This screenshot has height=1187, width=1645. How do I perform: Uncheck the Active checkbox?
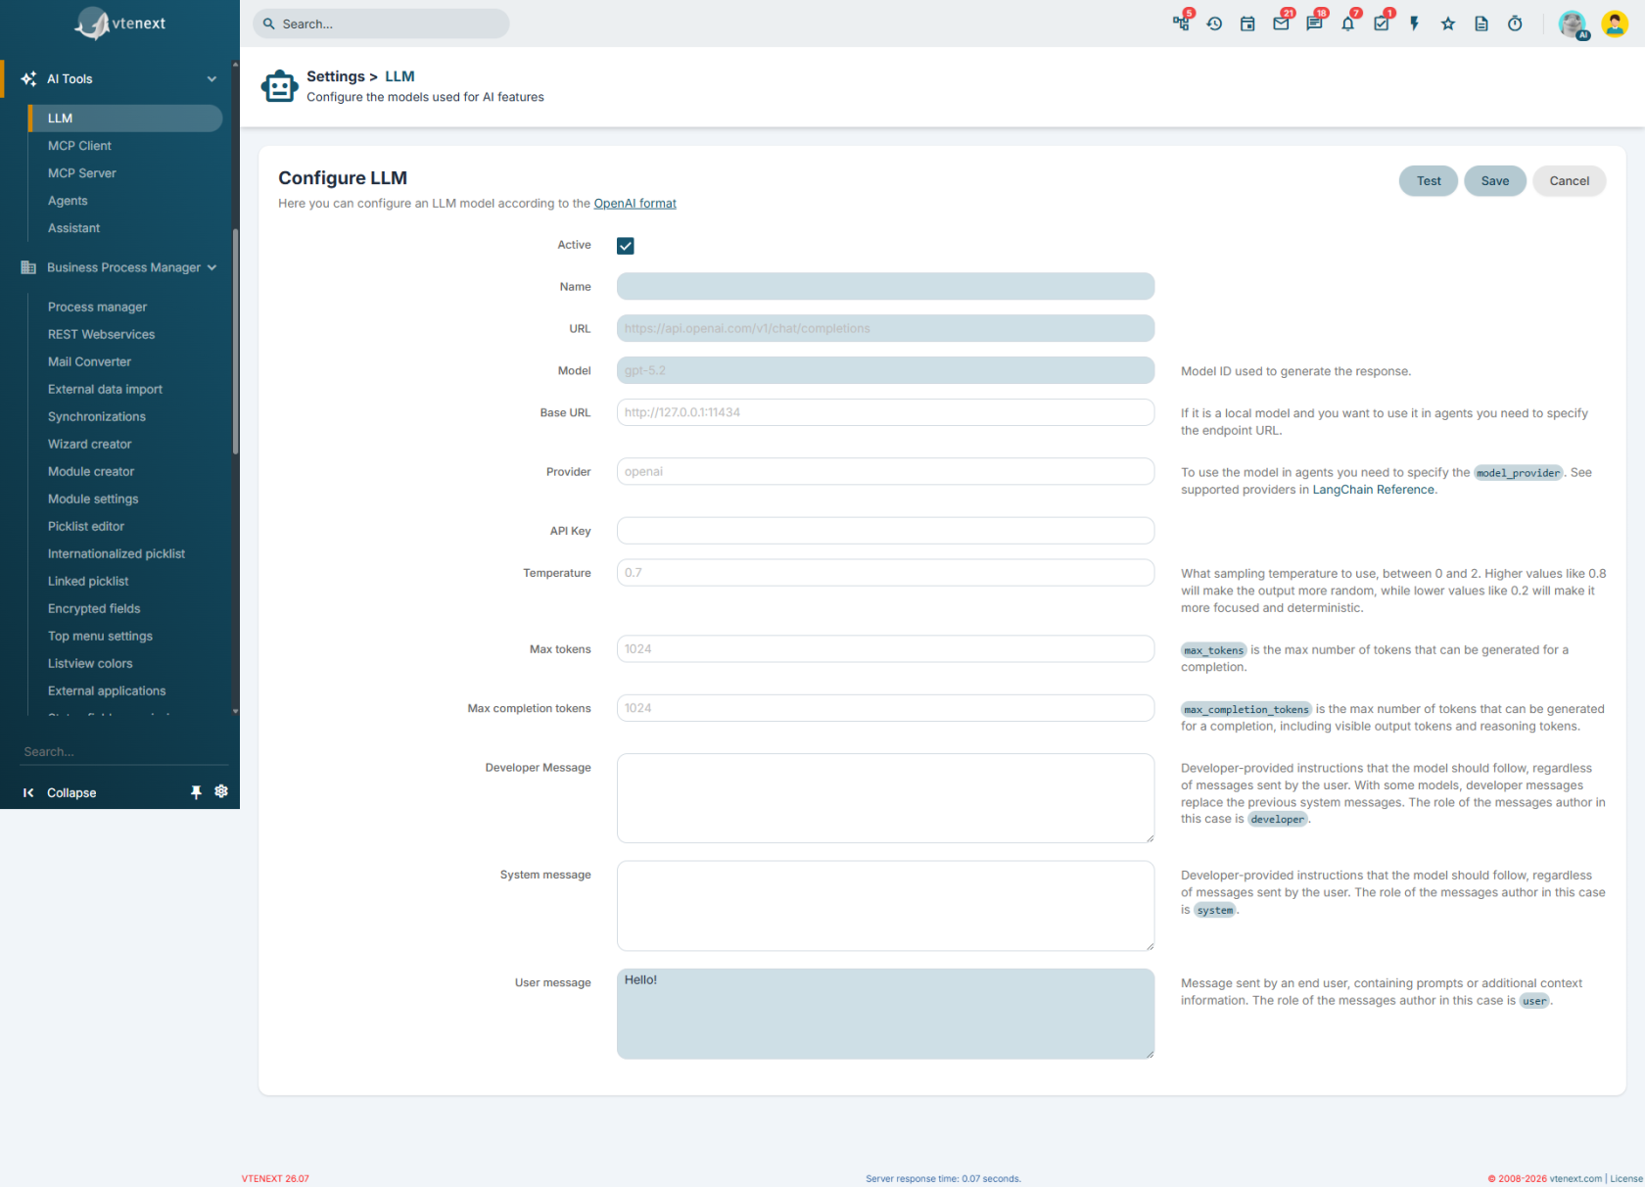click(x=626, y=246)
